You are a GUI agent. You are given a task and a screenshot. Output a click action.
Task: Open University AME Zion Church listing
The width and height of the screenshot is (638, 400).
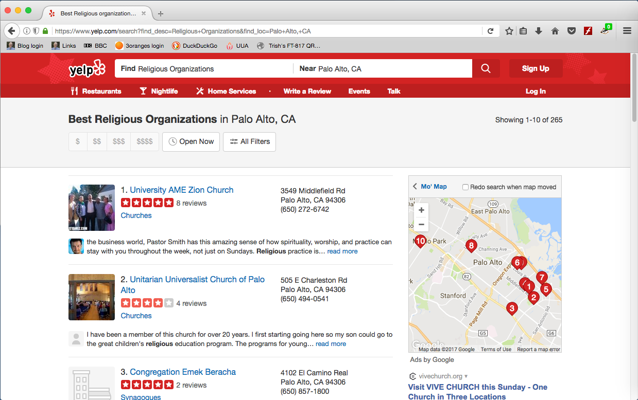click(181, 190)
